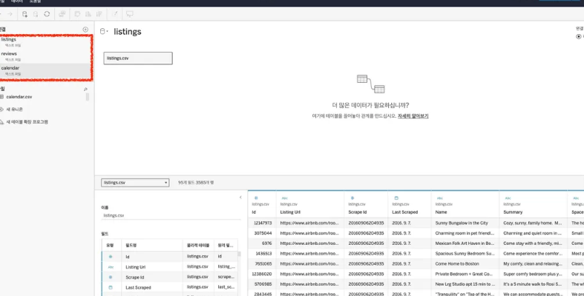
Task: Click the 'Come Home to Boston' cell
Action: point(465,263)
